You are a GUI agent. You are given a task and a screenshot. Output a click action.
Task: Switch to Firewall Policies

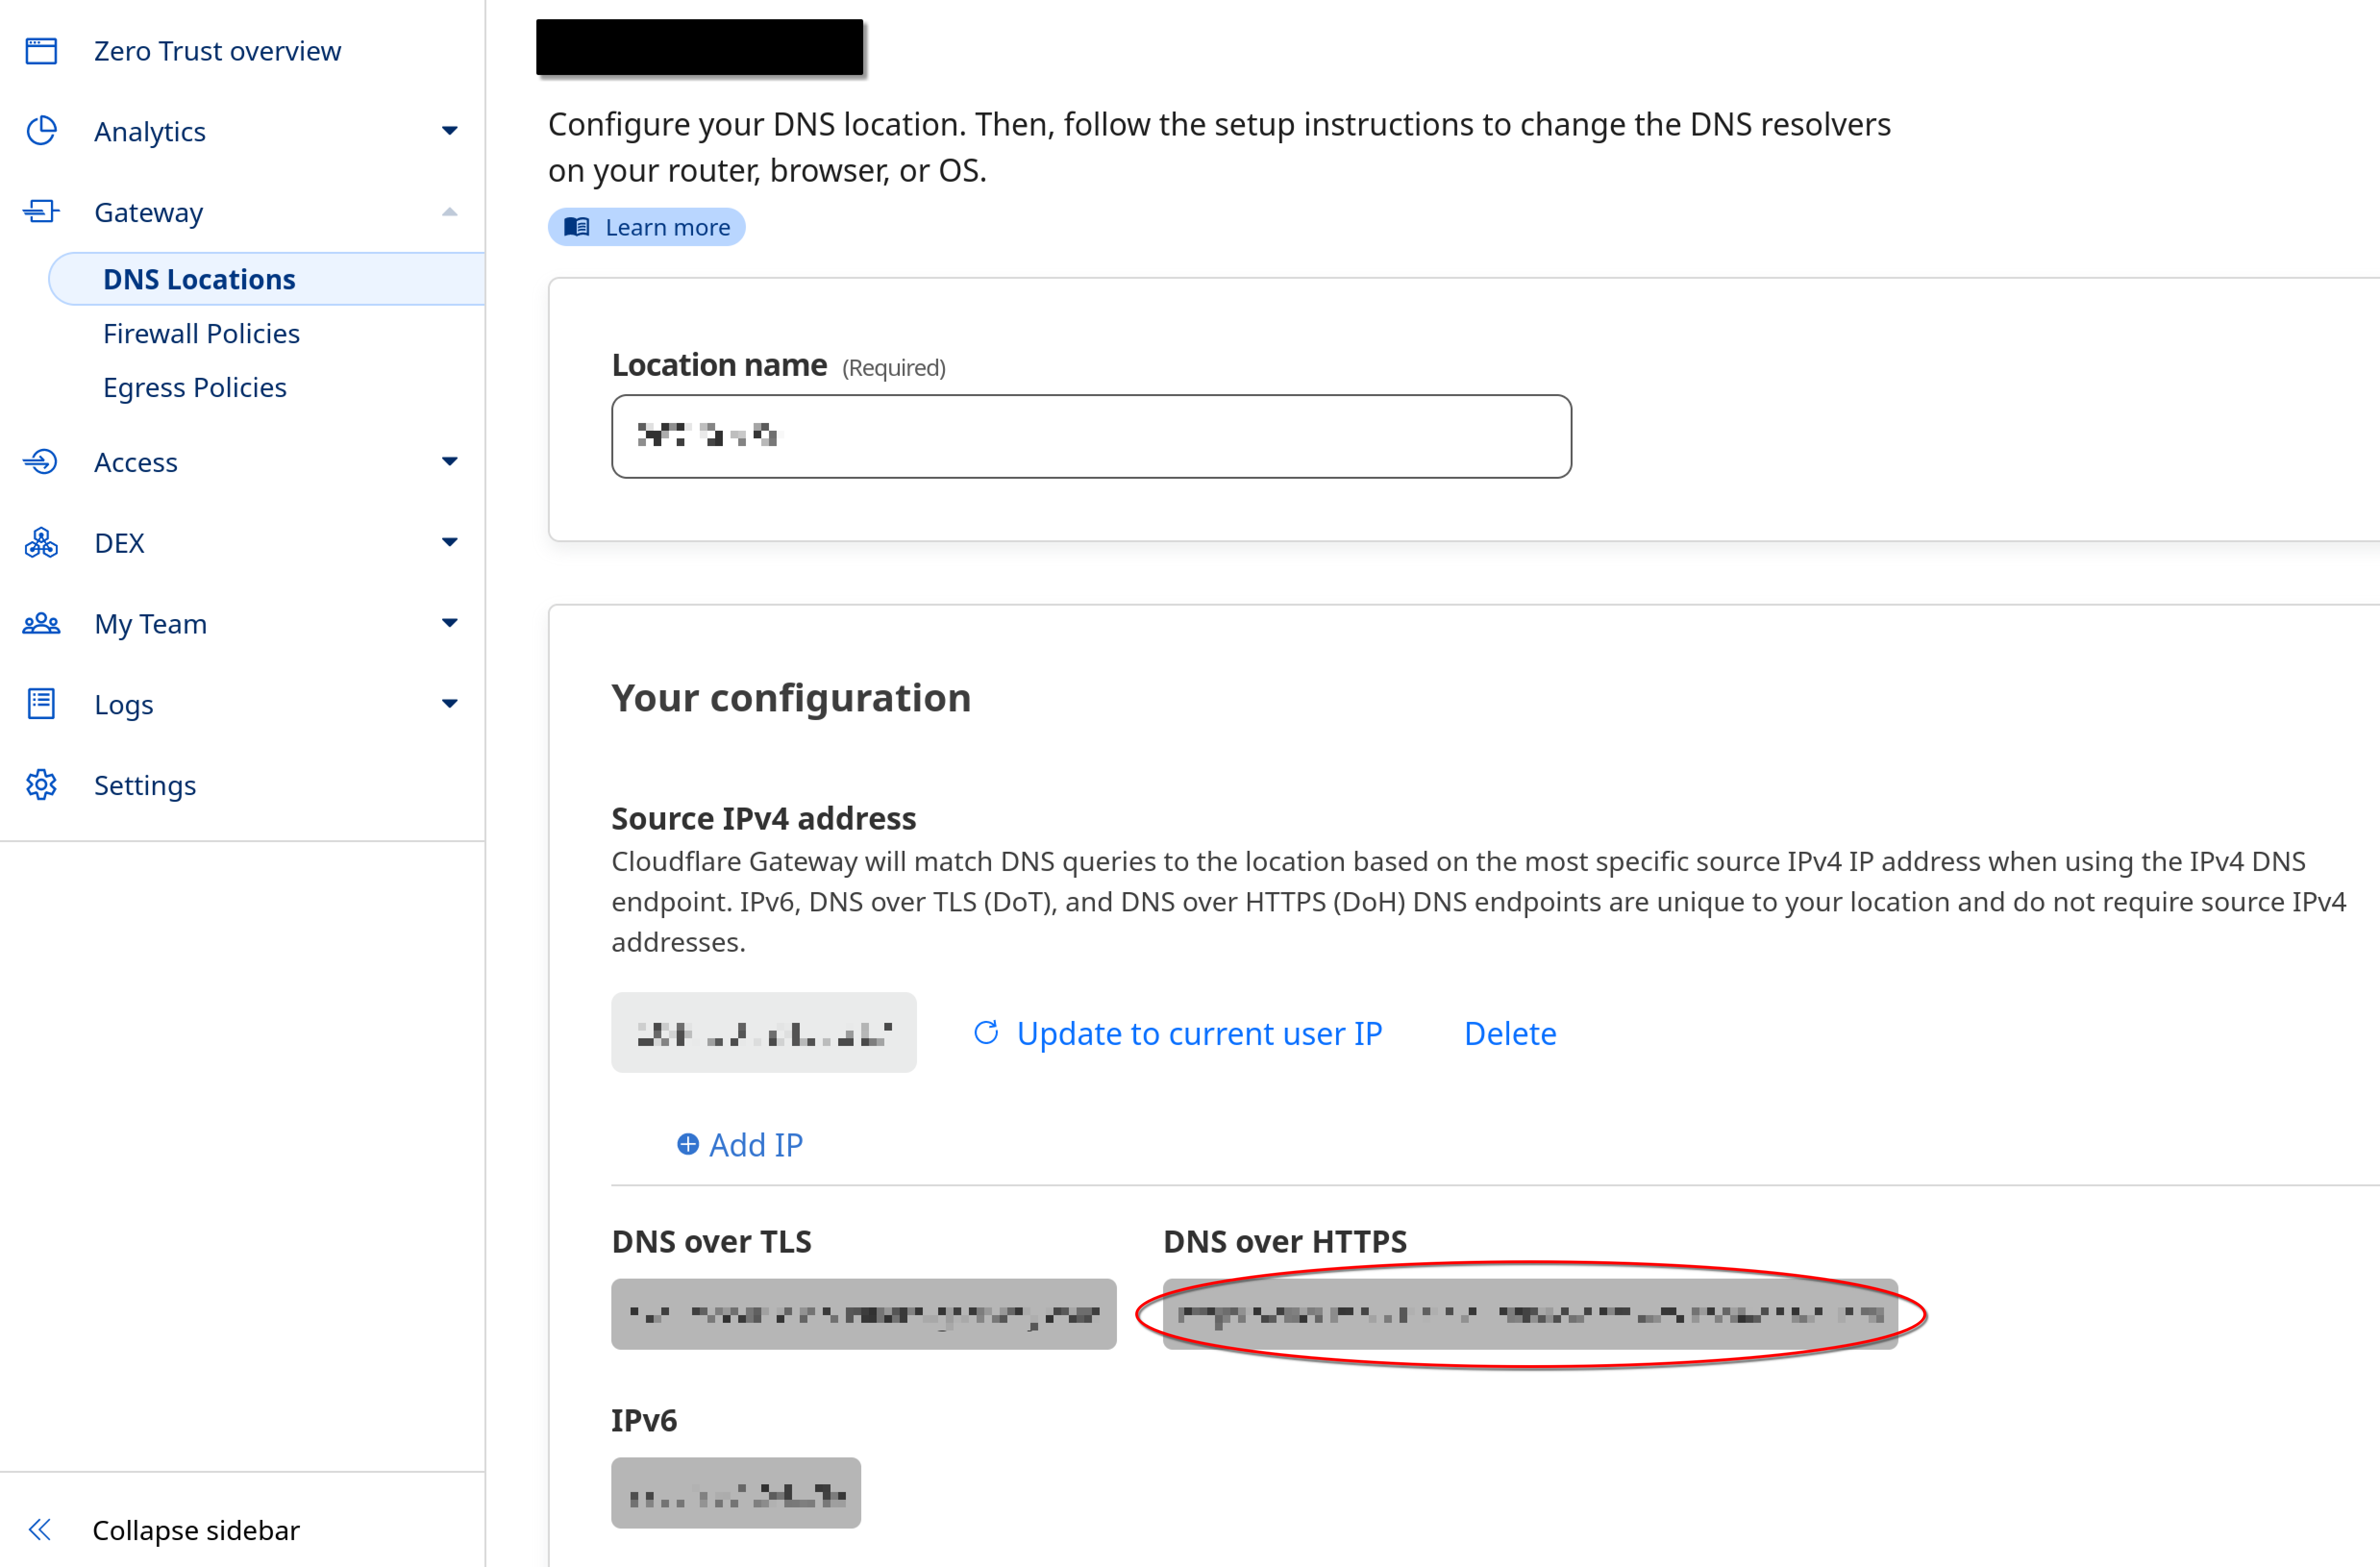point(202,332)
